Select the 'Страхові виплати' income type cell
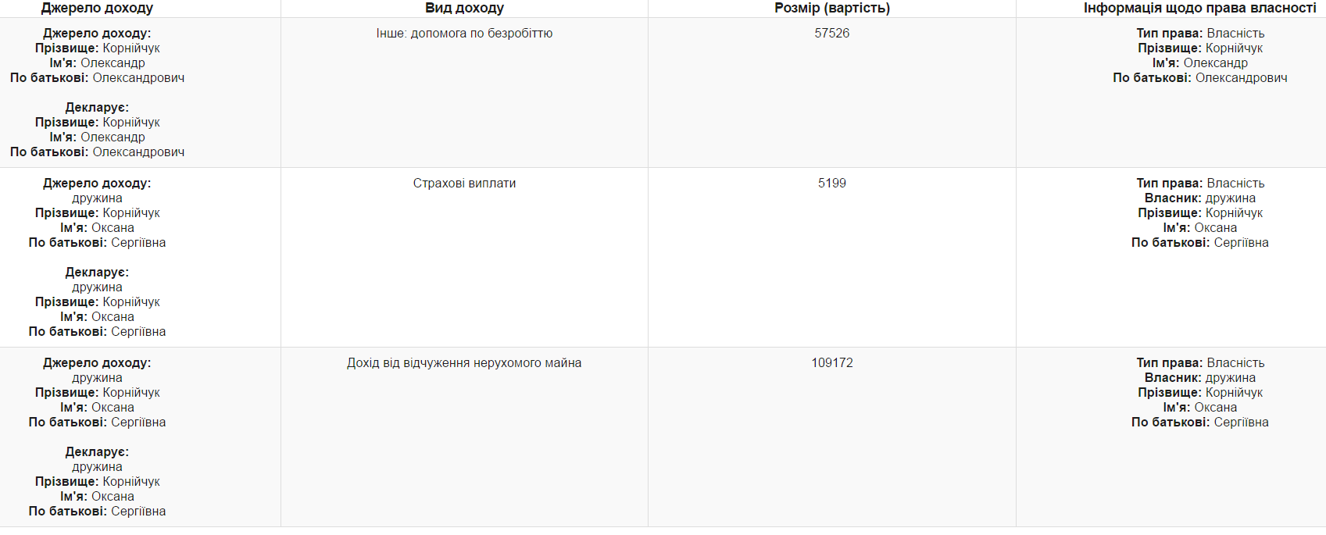 pos(464,184)
